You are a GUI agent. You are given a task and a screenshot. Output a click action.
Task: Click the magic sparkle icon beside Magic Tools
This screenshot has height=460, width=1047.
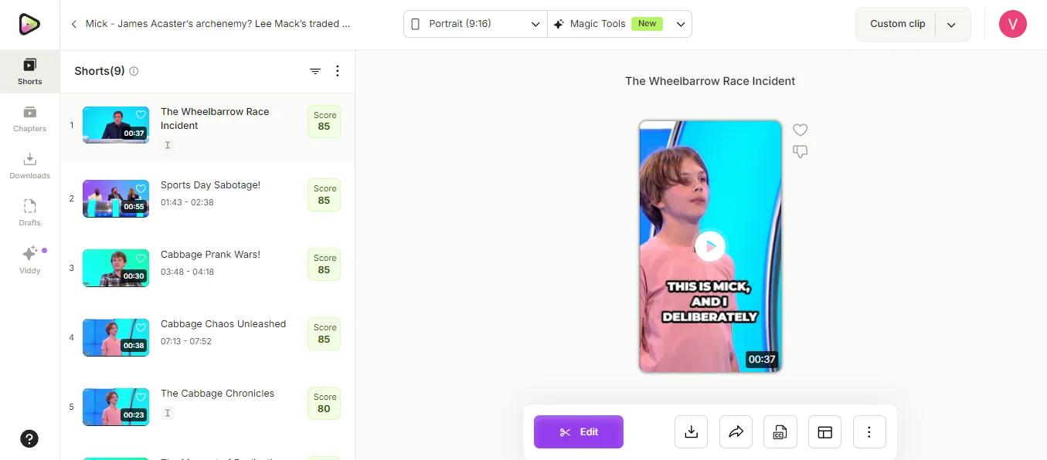coord(559,24)
